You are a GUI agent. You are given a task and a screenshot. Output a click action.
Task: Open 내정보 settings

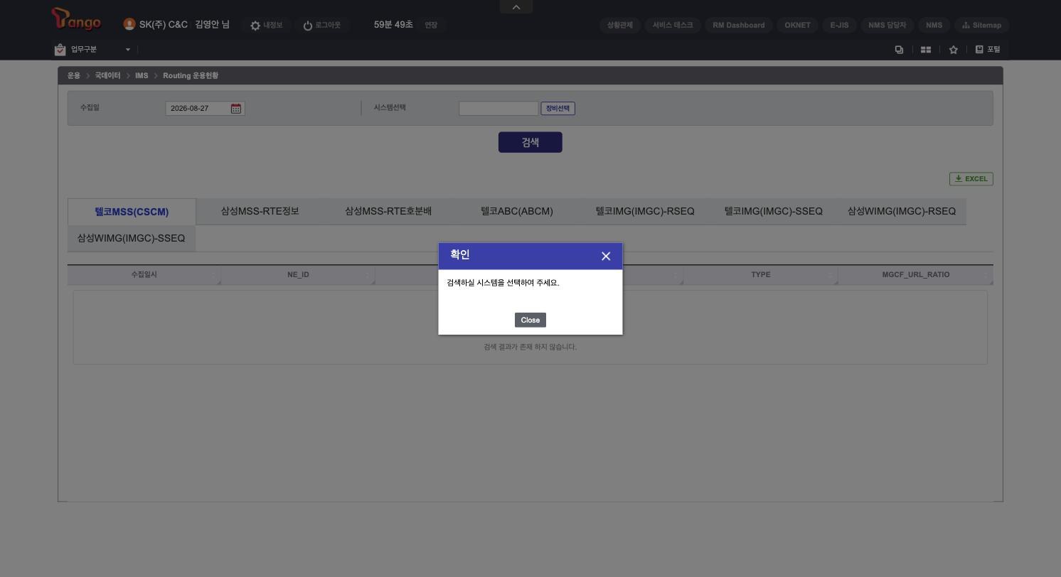click(x=266, y=25)
